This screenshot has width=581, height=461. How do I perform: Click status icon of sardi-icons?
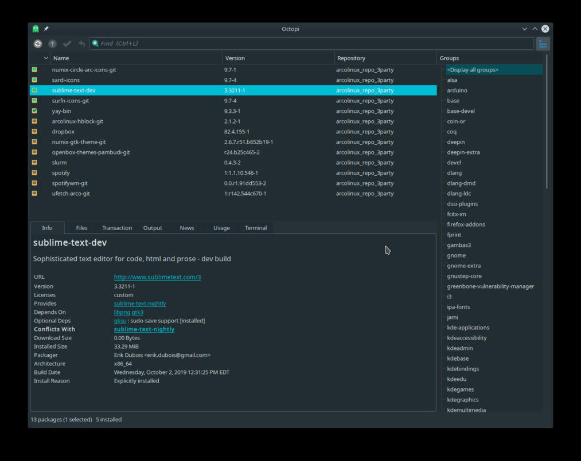point(34,80)
